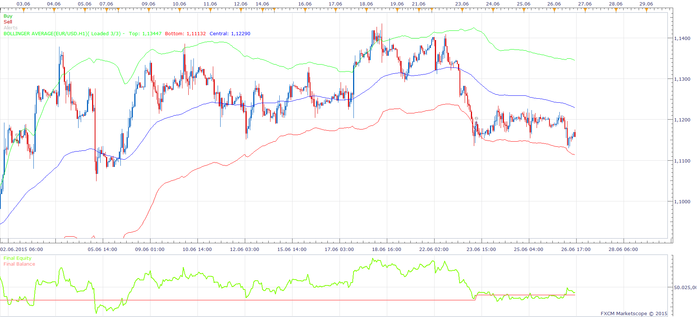The image size is (697, 317).
Task: Select the Final Equity legend label
Action: coord(18,258)
